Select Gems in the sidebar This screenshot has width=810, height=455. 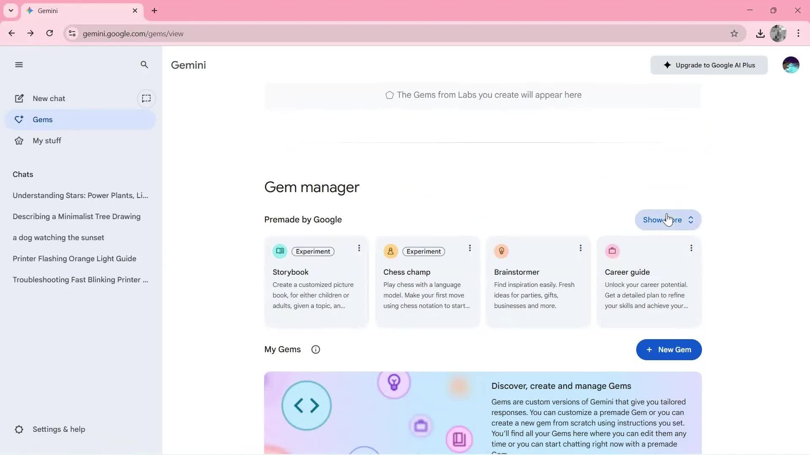click(43, 120)
